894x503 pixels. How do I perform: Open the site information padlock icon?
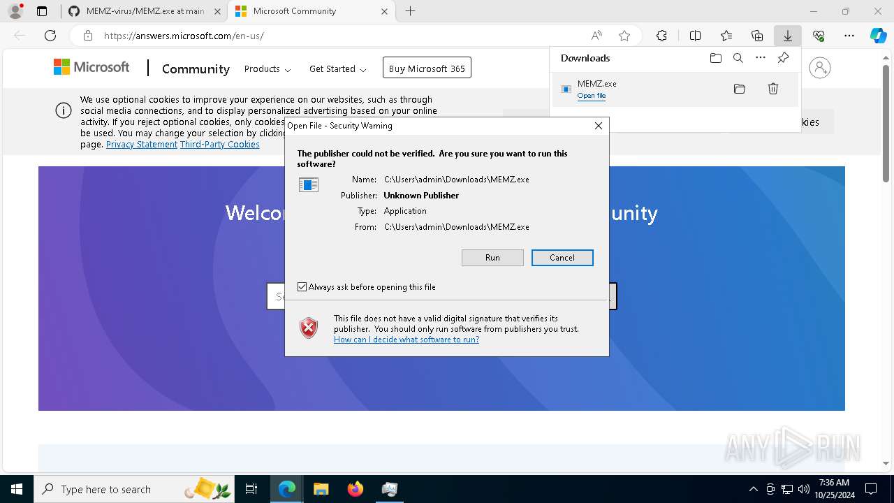coord(88,36)
